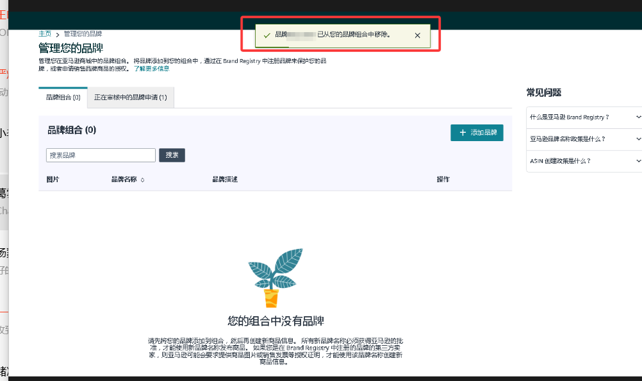
Task: Go to 主页 via the breadcrumb
Action: point(45,33)
